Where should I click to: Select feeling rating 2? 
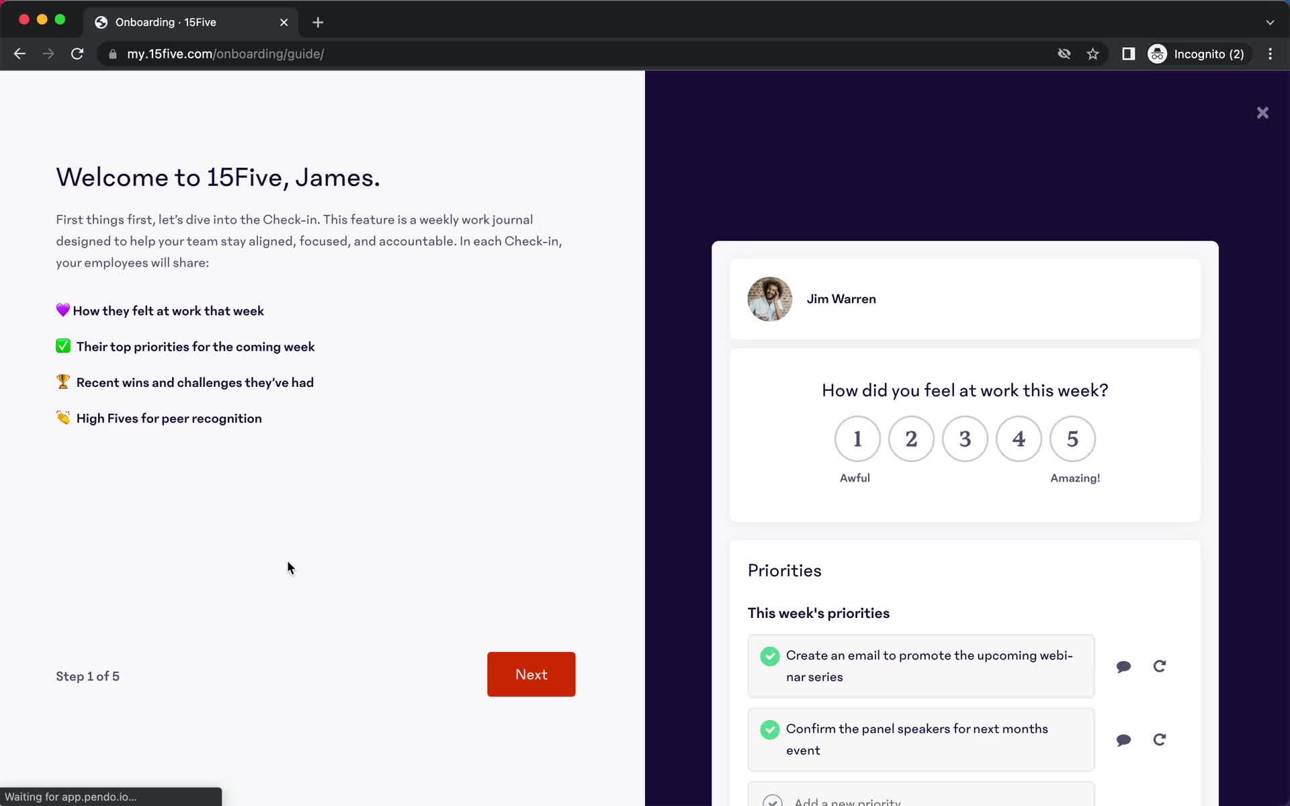(x=911, y=439)
